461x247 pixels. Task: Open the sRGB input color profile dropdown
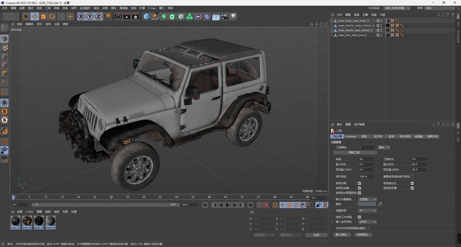point(367,222)
